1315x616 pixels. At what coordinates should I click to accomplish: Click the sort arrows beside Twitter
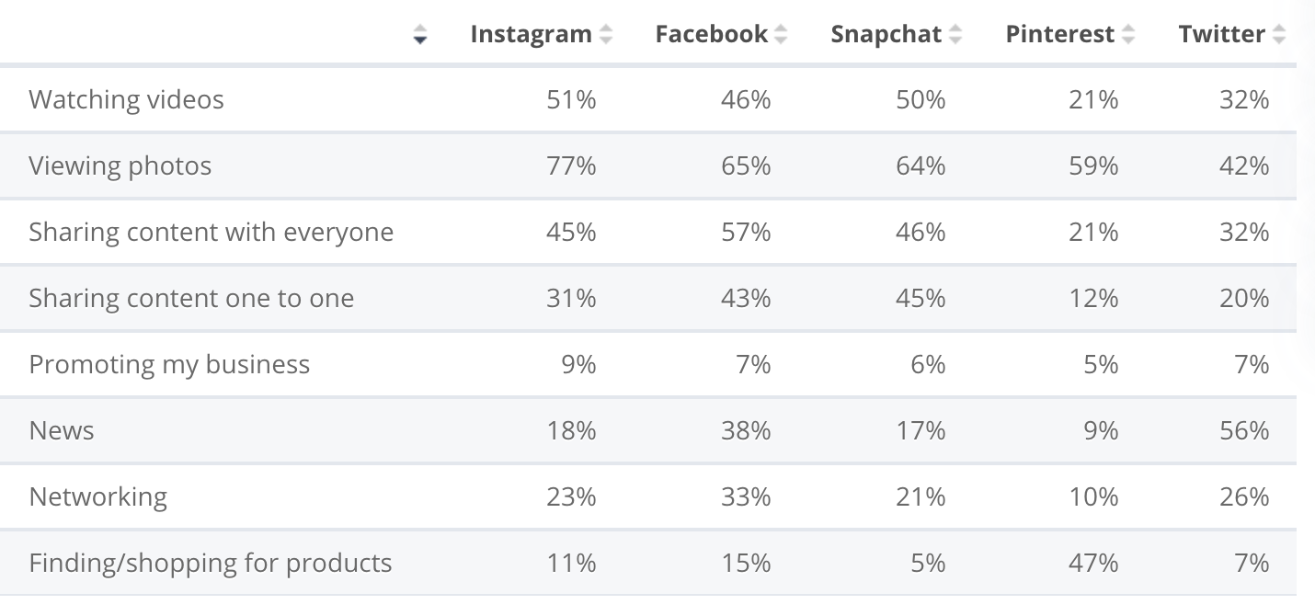click(1279, 35)
